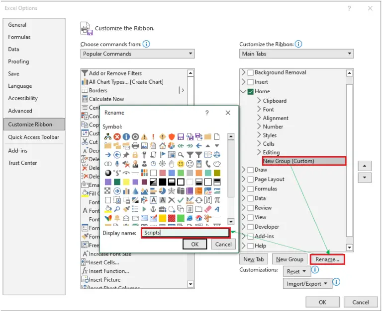Select the smiley face symbol
This screenshot has height=311, width=382.
[x=181, y=164]
